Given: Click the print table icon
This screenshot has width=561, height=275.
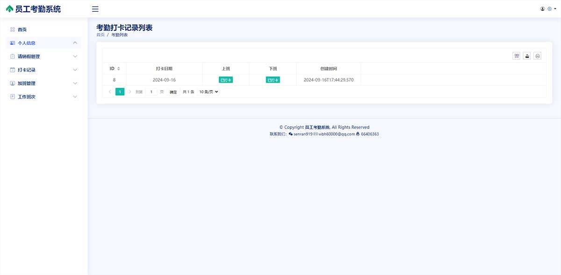Looking at the screenshot, I should tap(538, 56).
